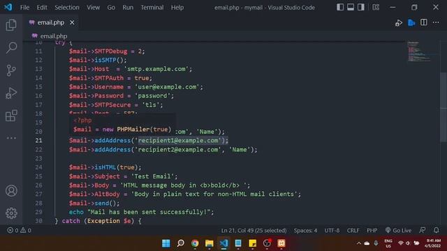Open the Manage gear icon
This screenshot has height=251, width=447.
point(11,213)
